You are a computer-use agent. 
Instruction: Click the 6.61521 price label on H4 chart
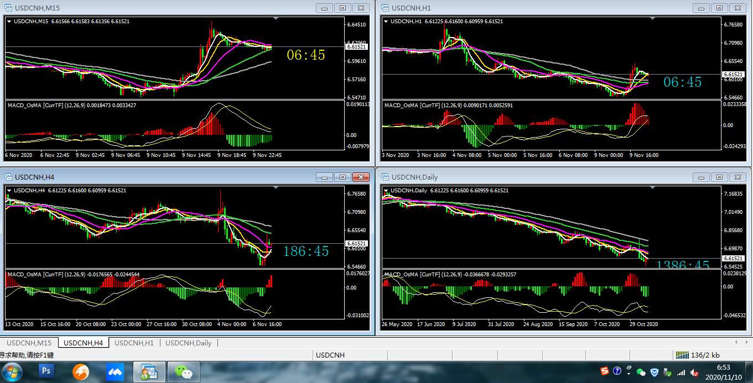pos(356,244)
